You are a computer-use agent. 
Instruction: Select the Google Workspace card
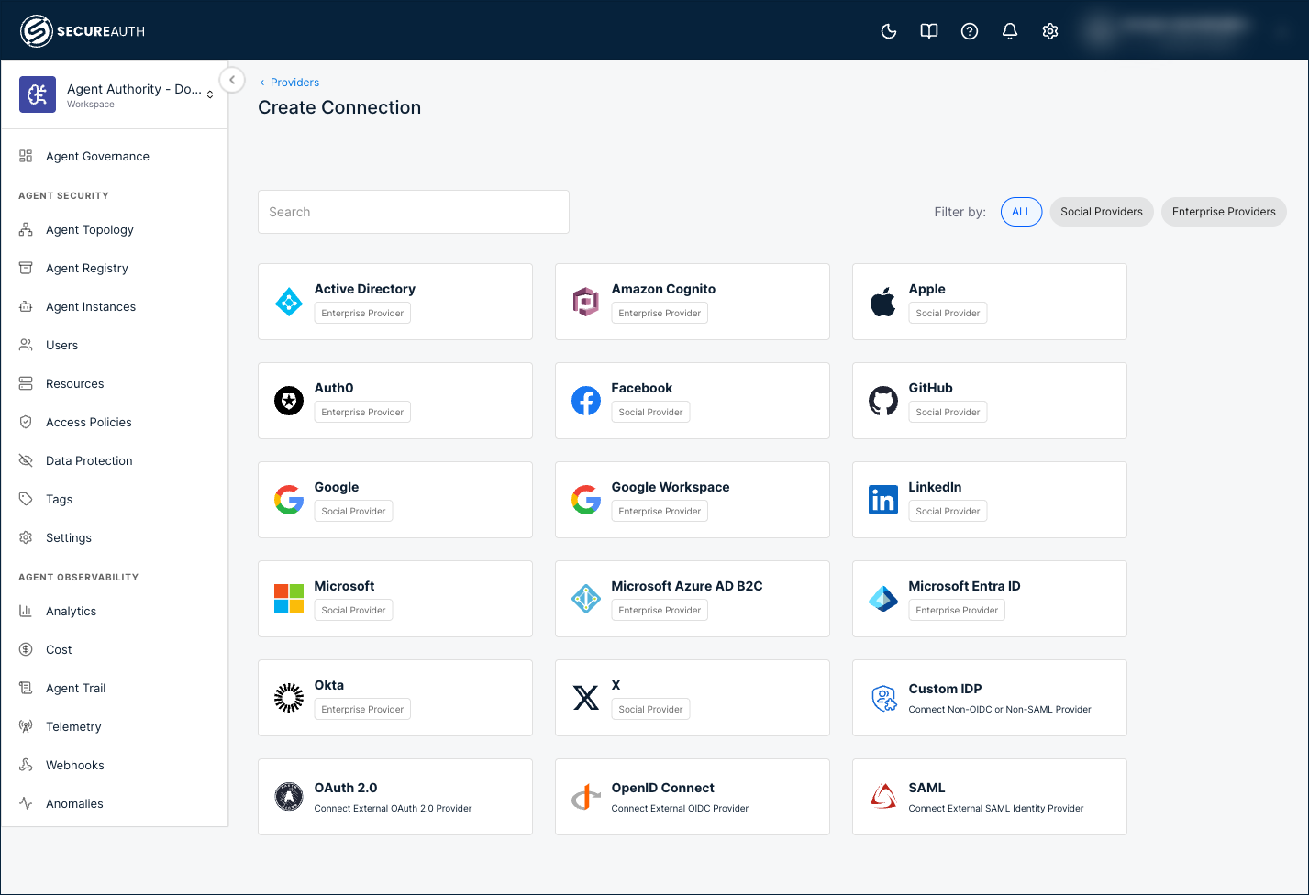coord(693,500)
